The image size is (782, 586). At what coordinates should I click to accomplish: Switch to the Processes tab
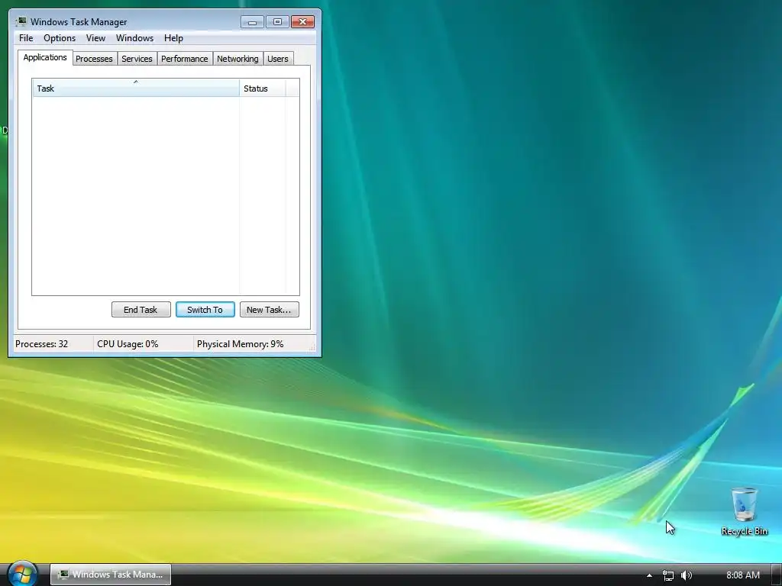pyautogui.click(x=94, y=59)
